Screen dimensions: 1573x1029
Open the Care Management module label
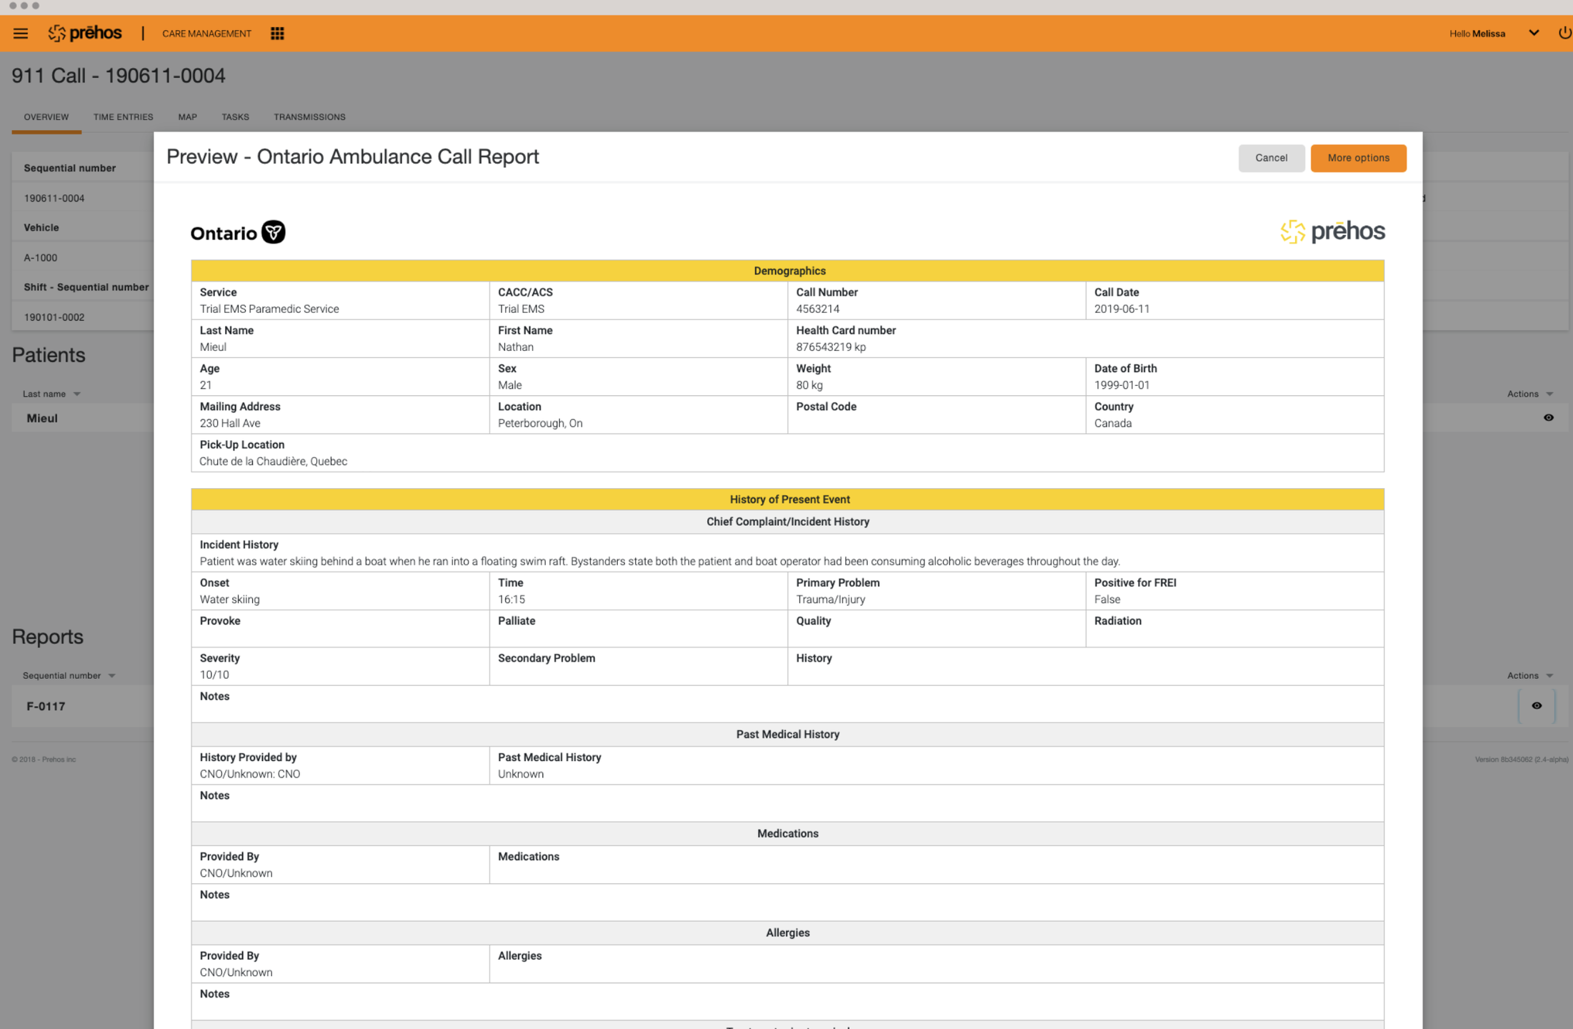(206, 34)
